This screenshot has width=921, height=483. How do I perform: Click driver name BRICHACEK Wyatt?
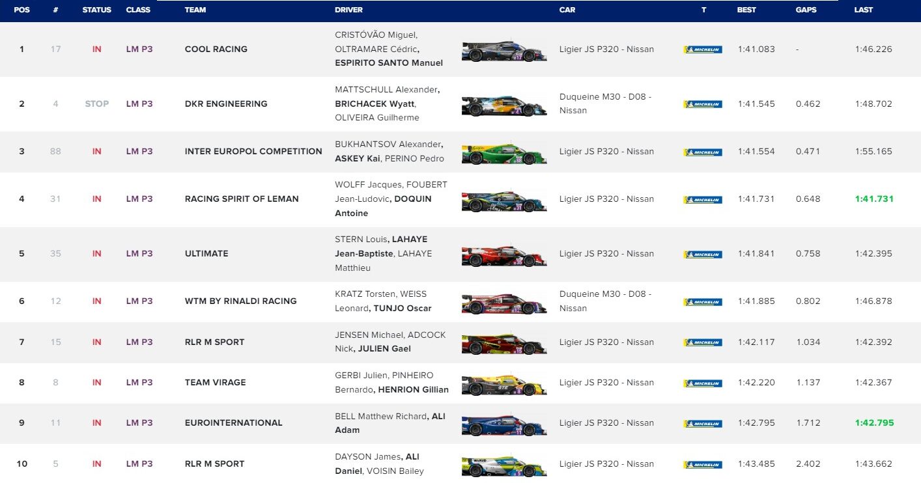[x=375, y=103]
